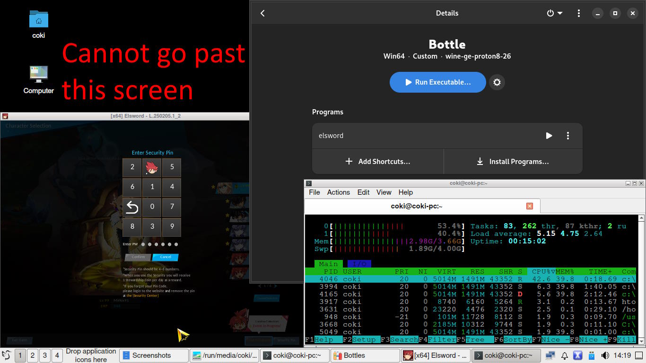
Task: Click the blue X tray icon
Action: (577, 355)
